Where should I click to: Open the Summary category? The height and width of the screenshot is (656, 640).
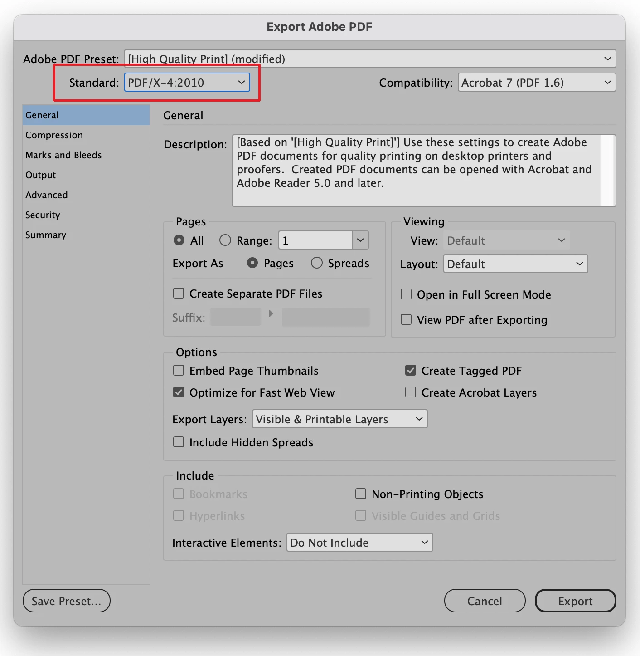86,235
